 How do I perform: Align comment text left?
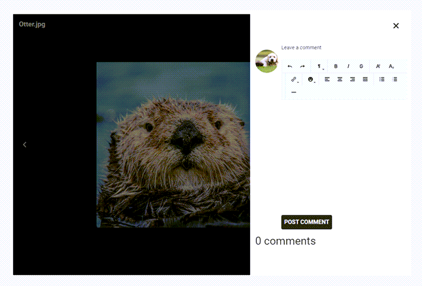click(327, 80)
